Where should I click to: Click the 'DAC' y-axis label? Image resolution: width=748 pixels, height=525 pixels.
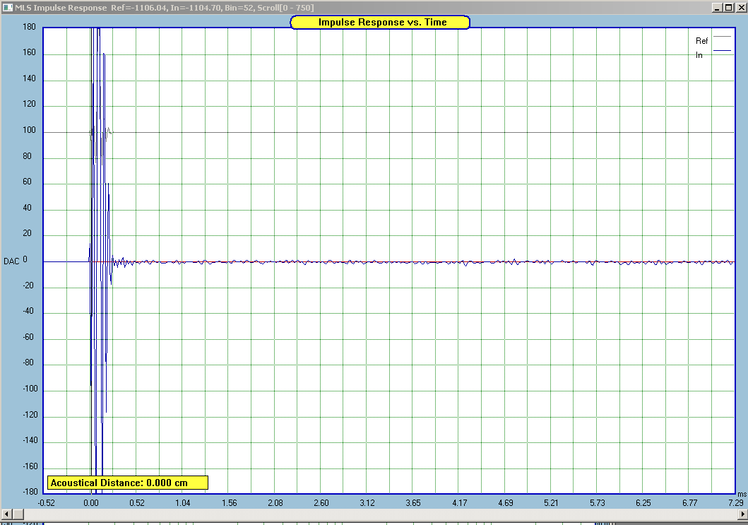[11, 261]
